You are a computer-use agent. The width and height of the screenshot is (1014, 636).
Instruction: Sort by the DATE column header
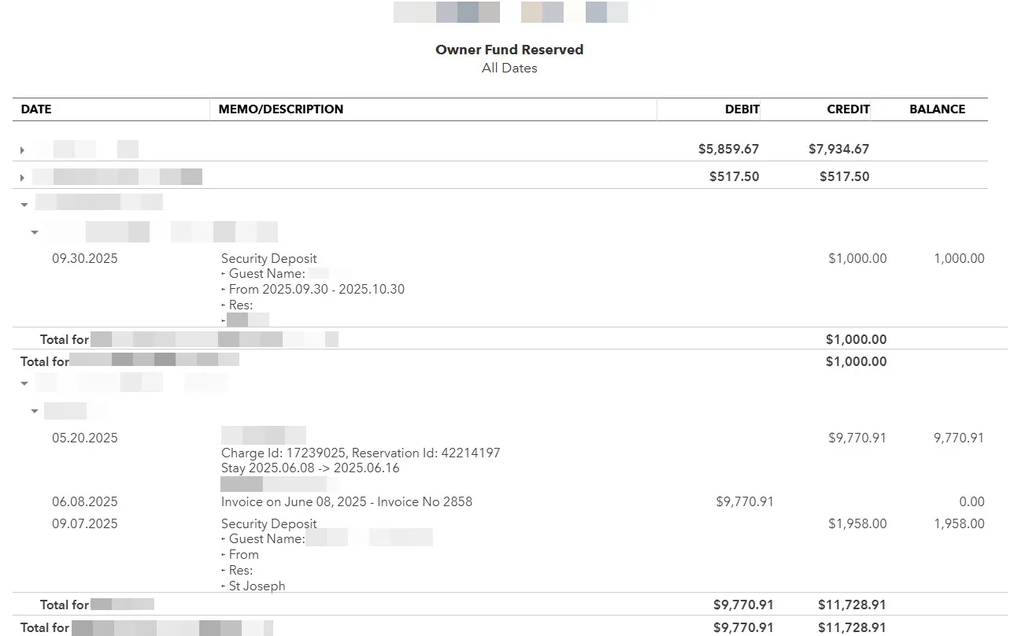click(36, 109)
